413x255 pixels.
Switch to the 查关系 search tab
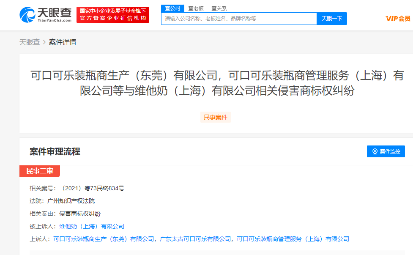click(x=219, y=8)
